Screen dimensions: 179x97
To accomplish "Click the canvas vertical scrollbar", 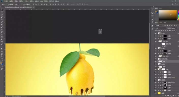I will (x=150, y=36).
